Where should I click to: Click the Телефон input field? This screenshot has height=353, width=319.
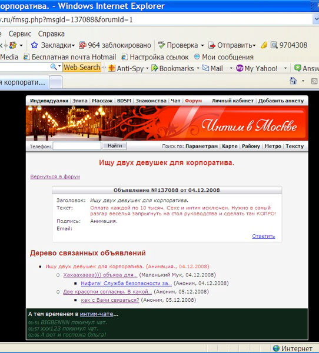coord(77,146)
